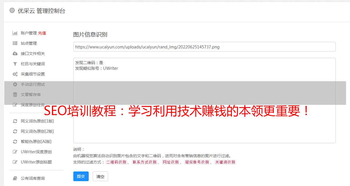Click the refresh icon beside 同义词伪原创[1版]
The height and width of the screenshot is (186, 350).
pyautogui.click(x=15, y=121)
